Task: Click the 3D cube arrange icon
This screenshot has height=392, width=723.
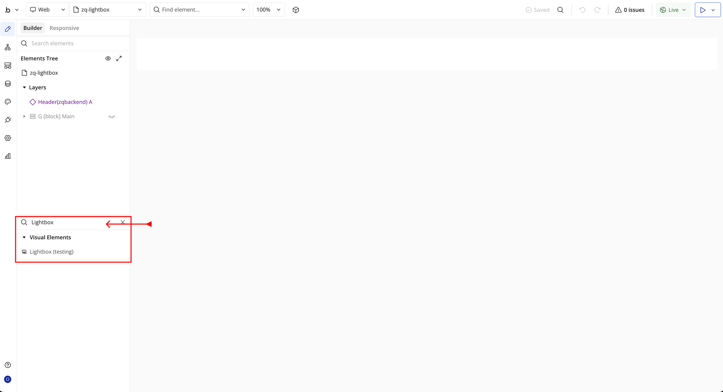Action: tap(296, 10)
